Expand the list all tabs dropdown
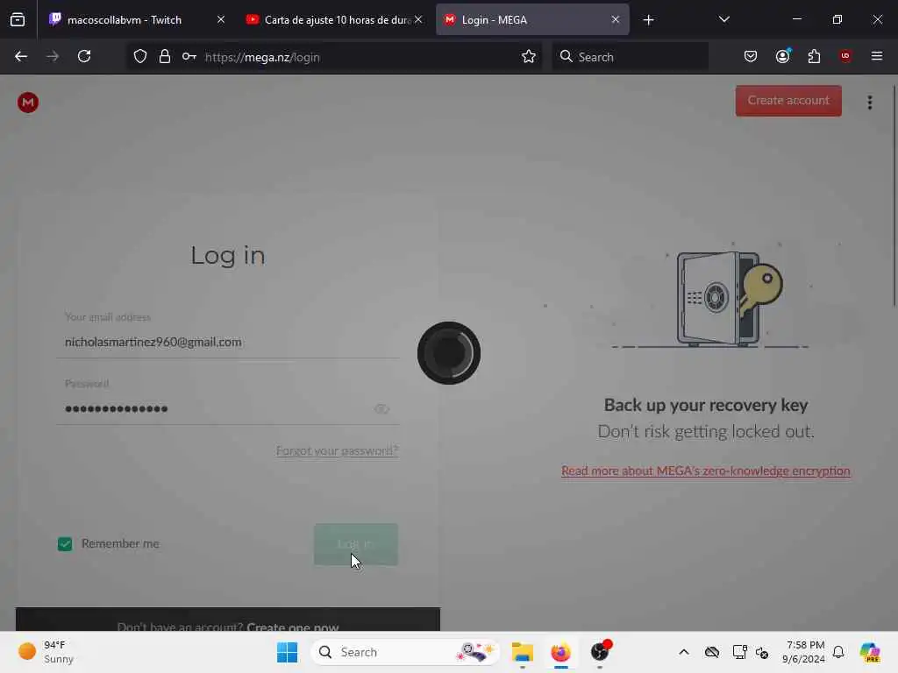The image size is (898, 673). click(x=723, y=20)
